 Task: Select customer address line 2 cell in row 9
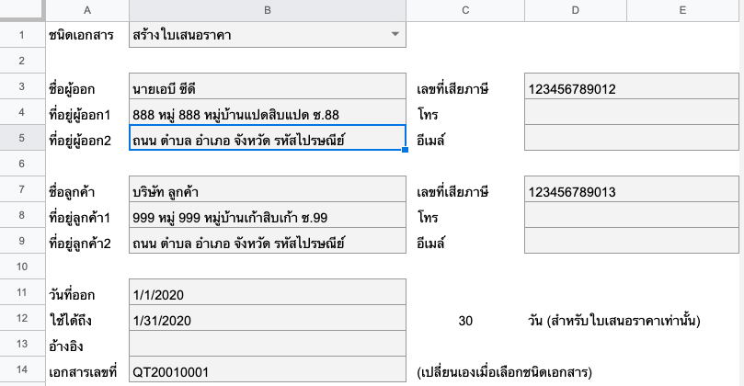point(268,241)
